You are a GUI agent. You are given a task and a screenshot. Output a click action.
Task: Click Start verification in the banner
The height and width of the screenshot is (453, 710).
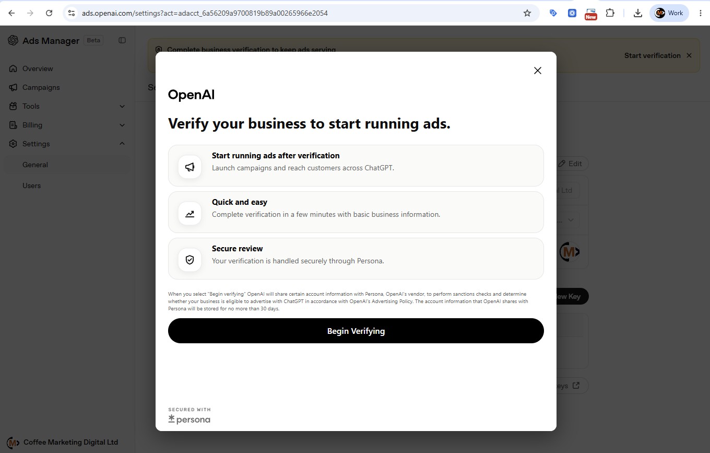click(x=653, y=55)
